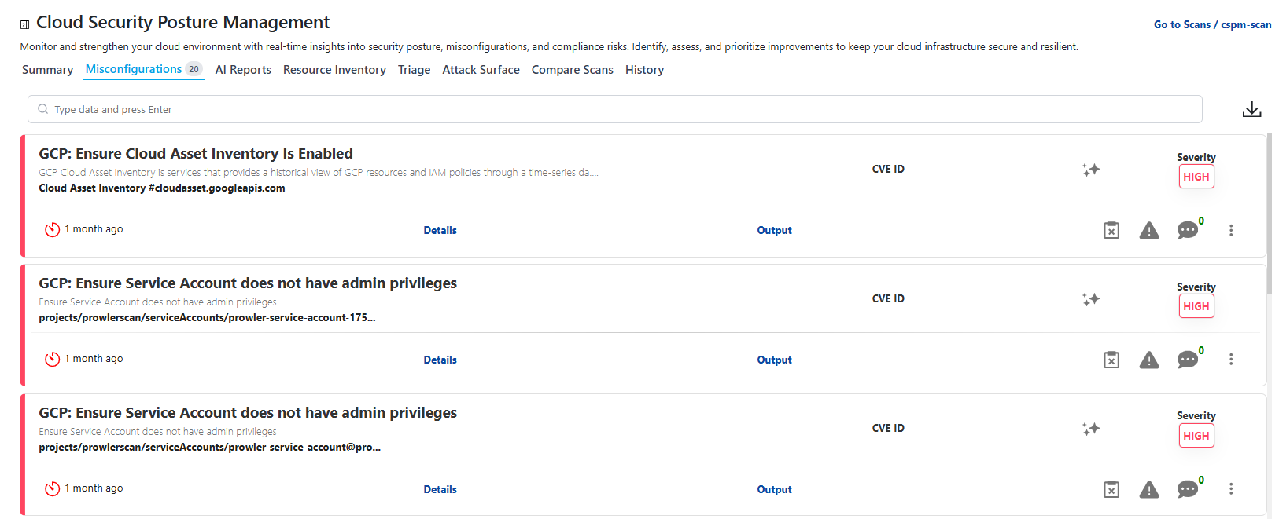Click the comments bubble on the last finding

tap(1188, 488)
